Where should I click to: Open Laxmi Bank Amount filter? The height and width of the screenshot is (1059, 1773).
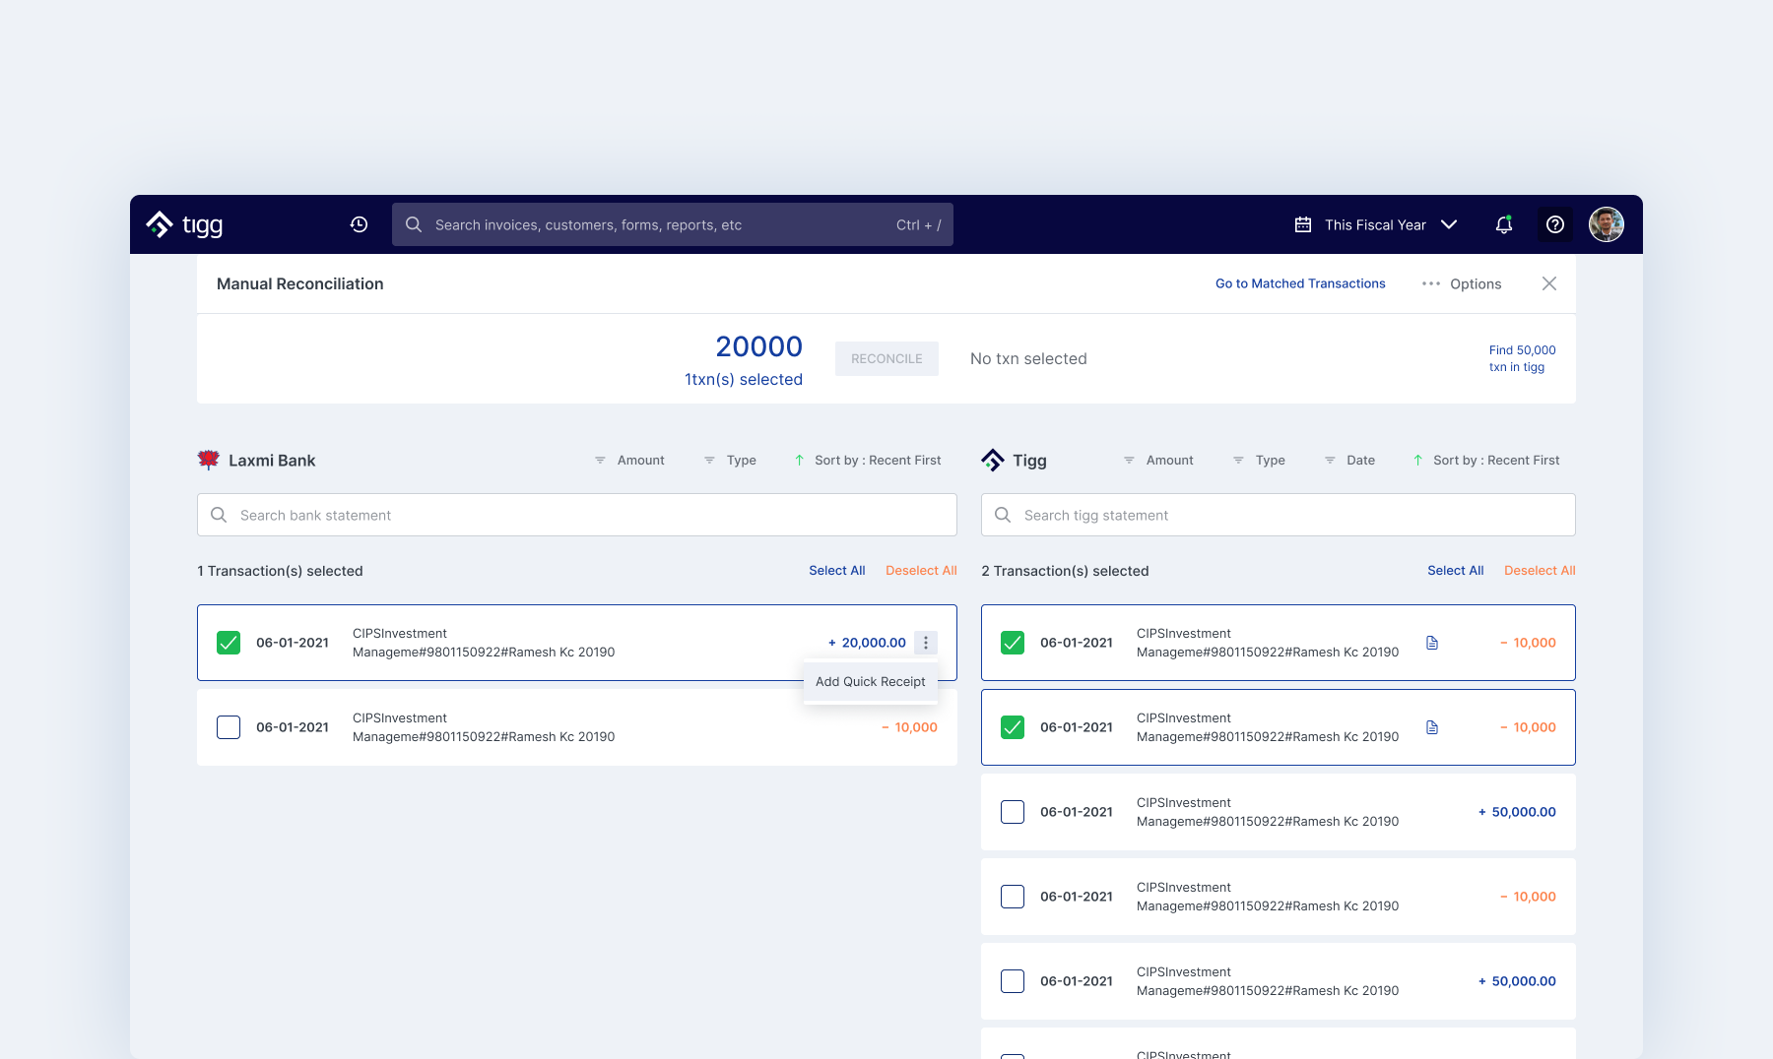point(629,460)
